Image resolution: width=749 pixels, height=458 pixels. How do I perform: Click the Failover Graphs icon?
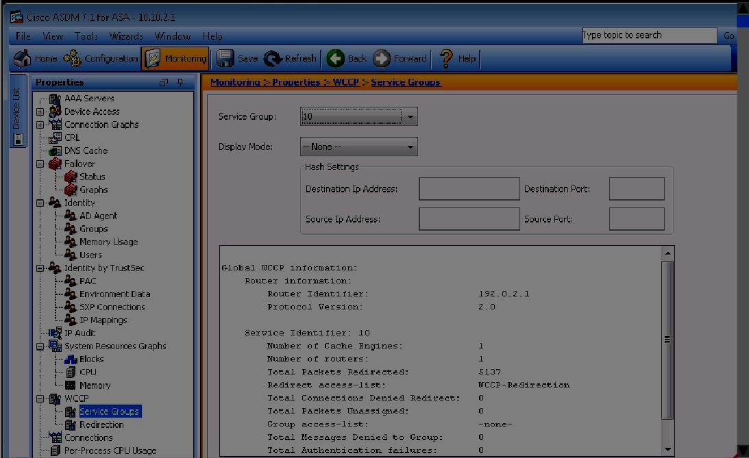click(x=71, y=190)
